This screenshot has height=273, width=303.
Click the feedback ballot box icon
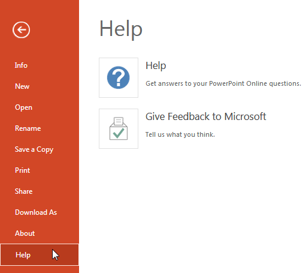119,128
